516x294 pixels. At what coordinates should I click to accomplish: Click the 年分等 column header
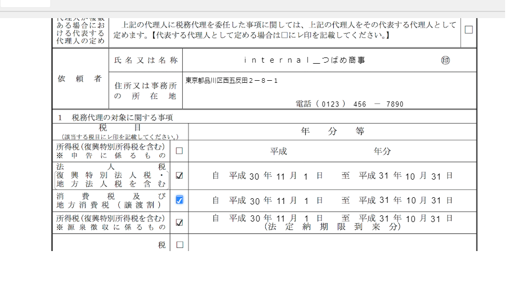click(332, 131)
